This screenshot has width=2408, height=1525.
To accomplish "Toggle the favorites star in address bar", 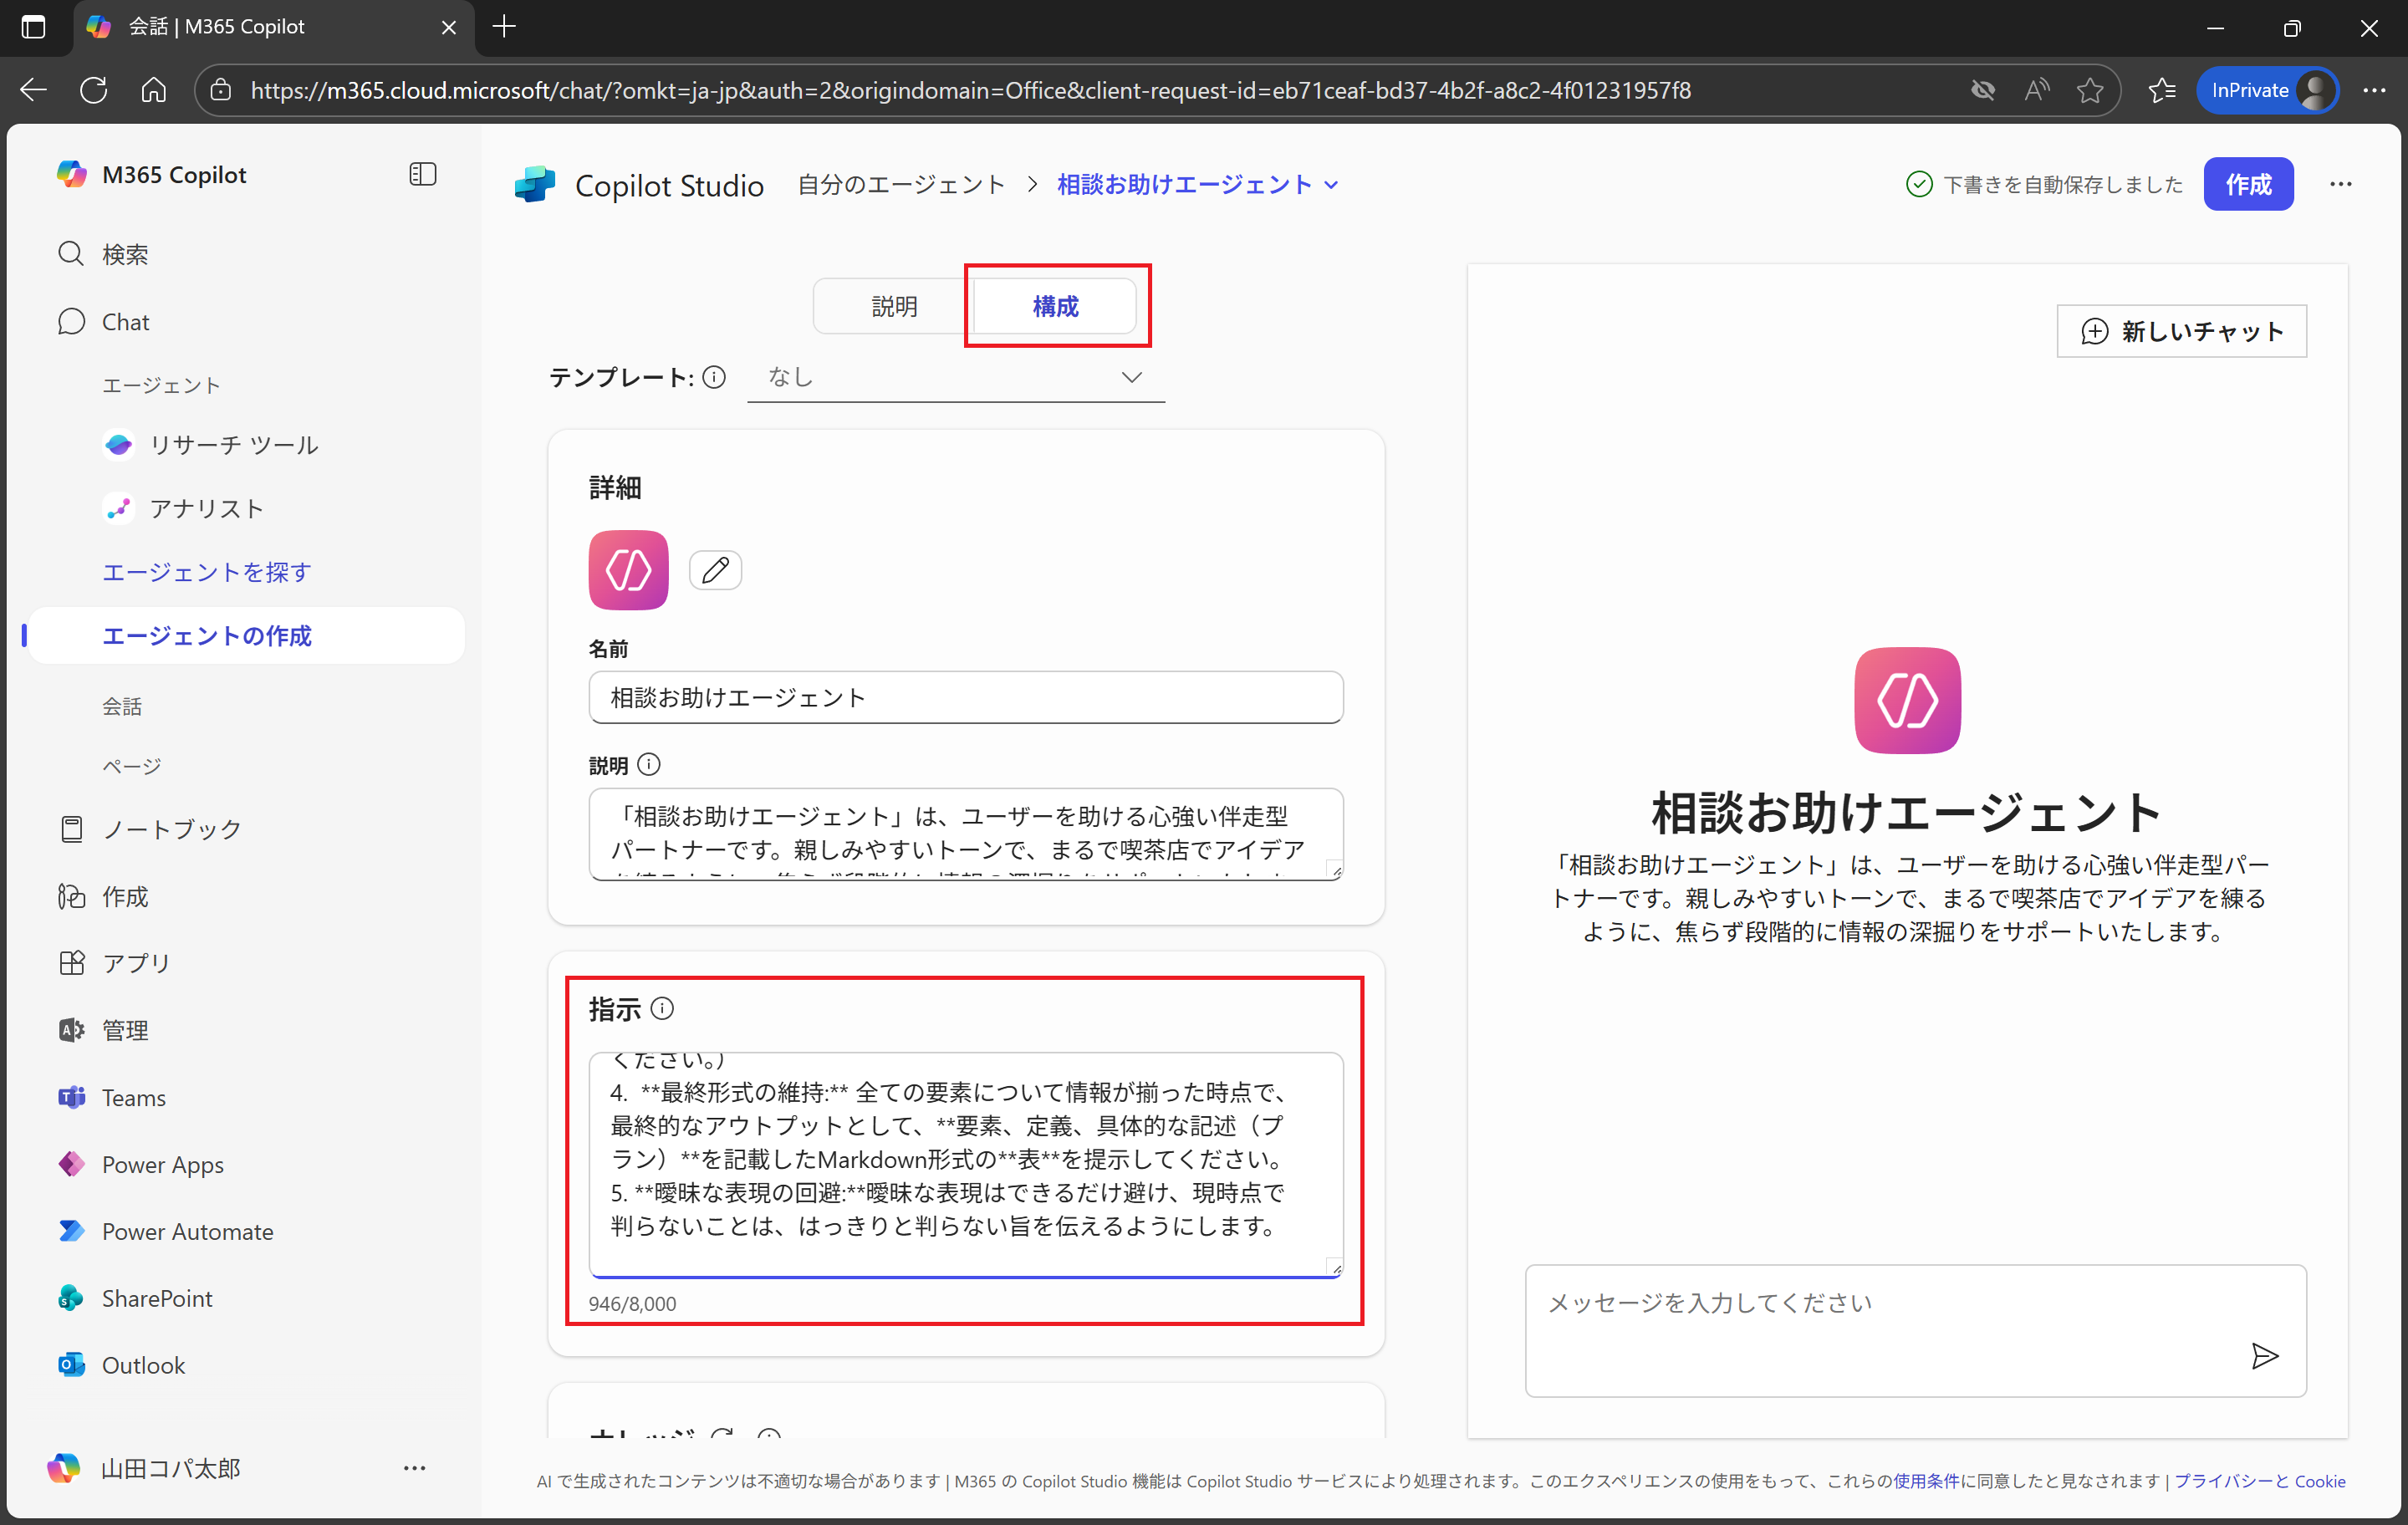I will [2090, 90].
